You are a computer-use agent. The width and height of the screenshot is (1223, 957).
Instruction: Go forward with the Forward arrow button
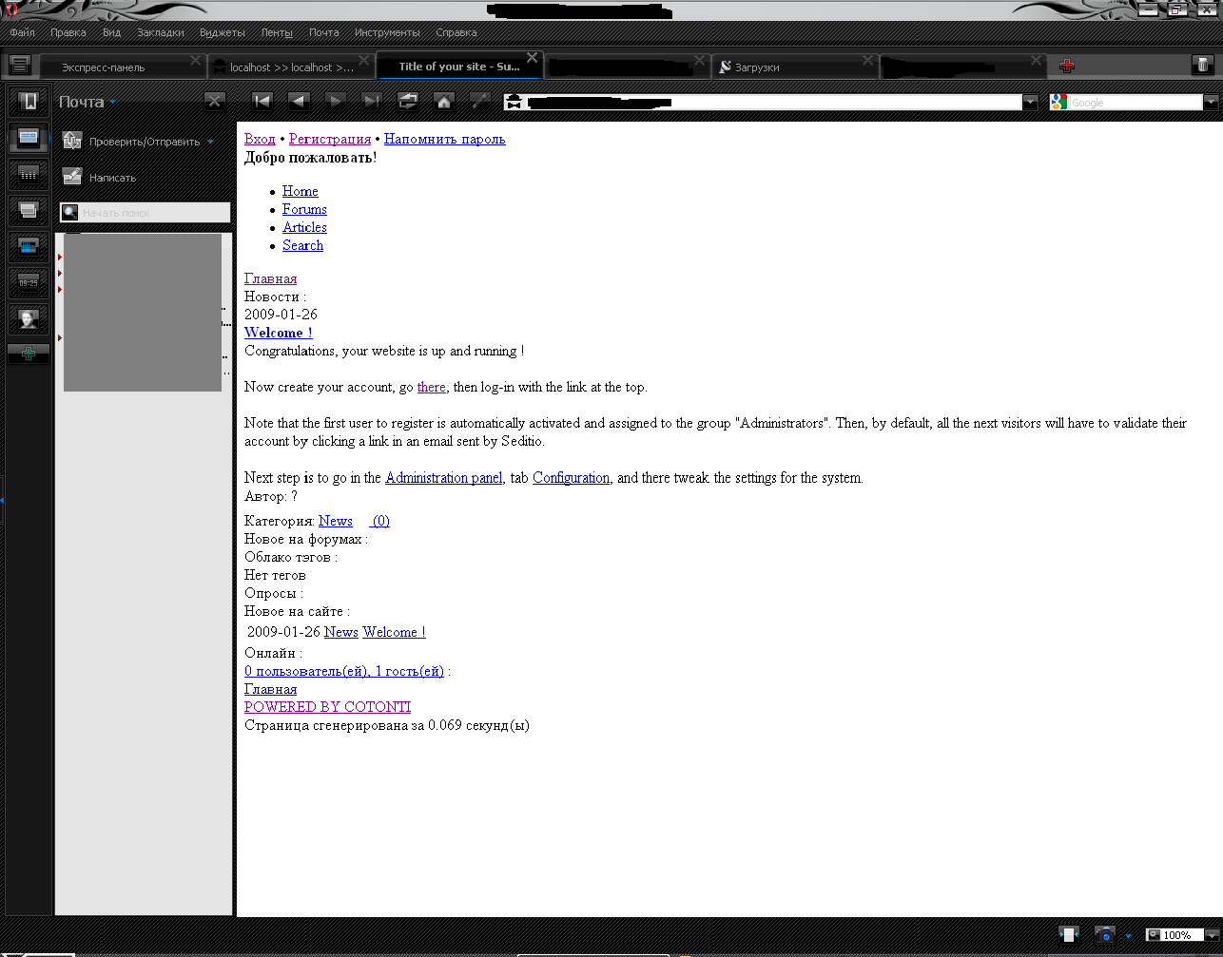coord(336,101)
